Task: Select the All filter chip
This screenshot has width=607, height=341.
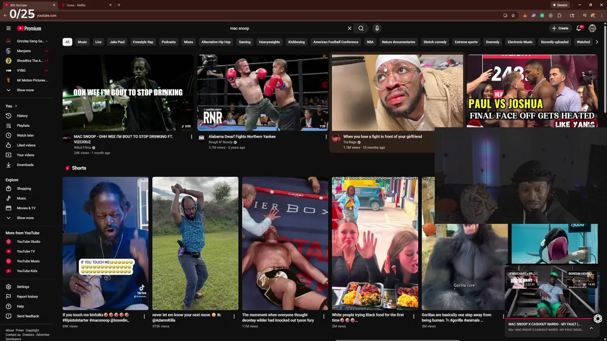Action: point(67,42)
